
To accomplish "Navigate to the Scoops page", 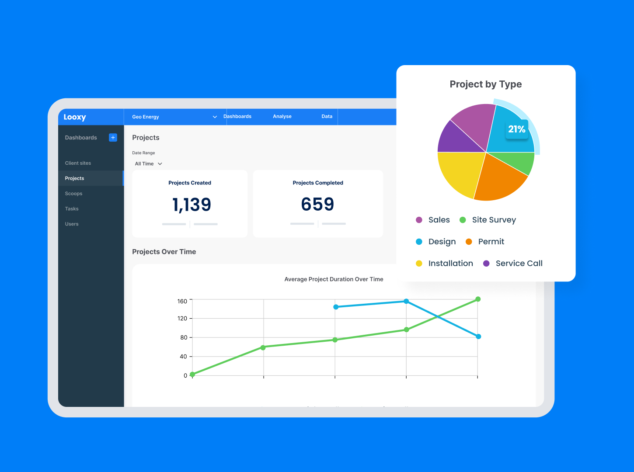I will coord(73,193).
